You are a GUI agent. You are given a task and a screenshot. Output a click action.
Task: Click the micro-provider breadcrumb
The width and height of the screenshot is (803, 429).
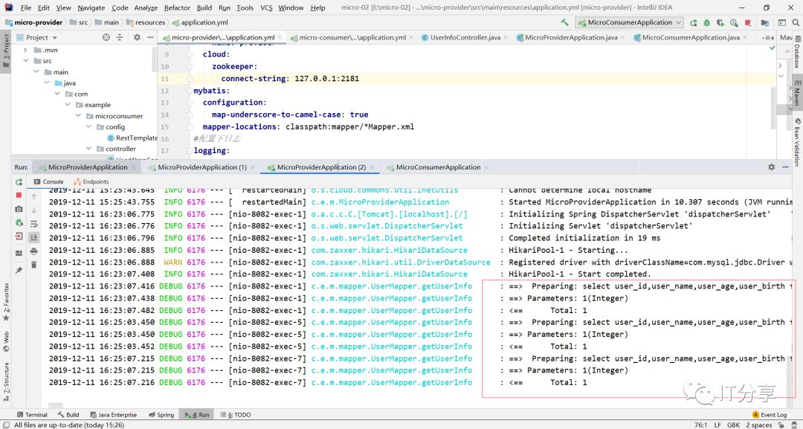(33, 22)
